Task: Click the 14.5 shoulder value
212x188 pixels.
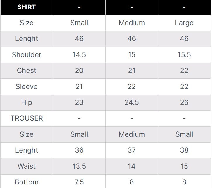Action: coord(79,55)
